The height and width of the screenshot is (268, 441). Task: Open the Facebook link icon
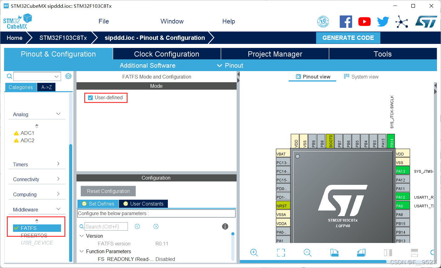(346, 22)
